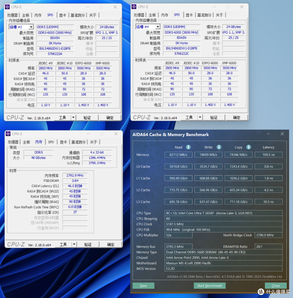Screen dimensions: 293x298
Task: Click model BXL54860DW1-D28FB in slot #2 window
Action: pos(55,48)
